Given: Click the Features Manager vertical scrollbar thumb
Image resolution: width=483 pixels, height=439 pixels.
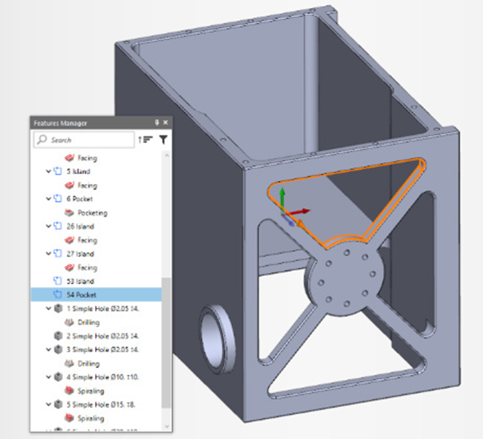Looking at the screenshot, I should point(165,341).
